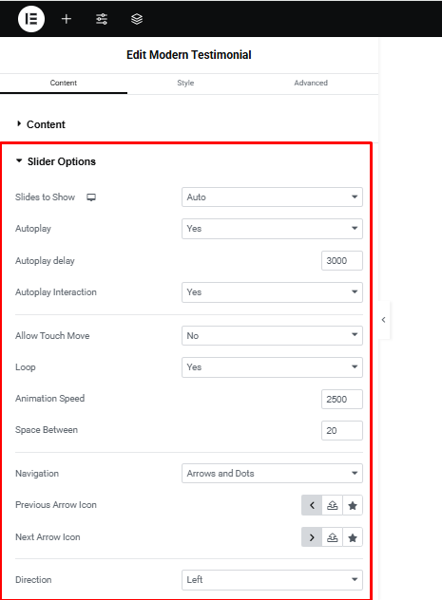442x600 pixels.
Task: Upload SVG for Previous Arrow Icon
Action: point(332,505)
